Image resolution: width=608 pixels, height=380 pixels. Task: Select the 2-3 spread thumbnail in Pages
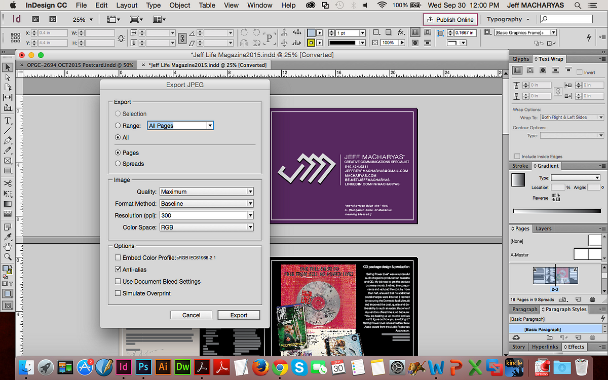point(555,275)
